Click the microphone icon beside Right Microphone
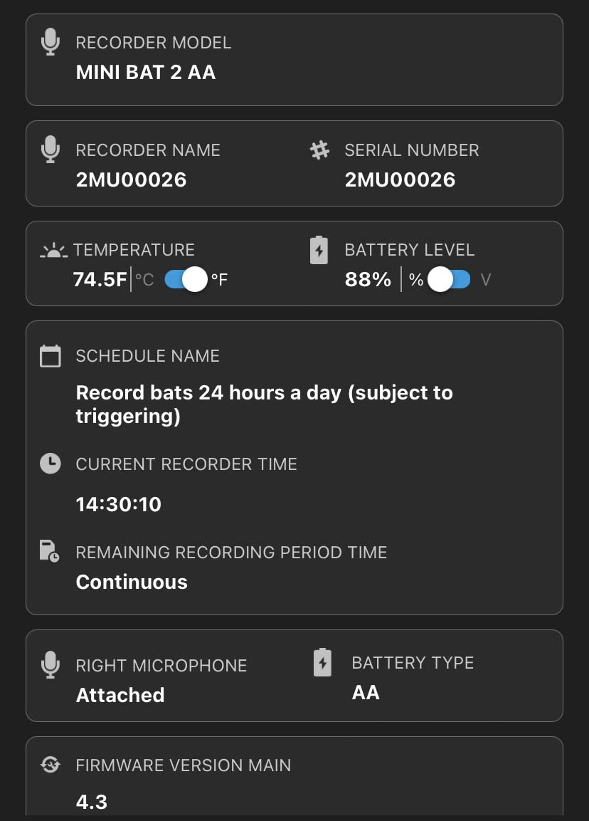589x821 pixels. 50,666
